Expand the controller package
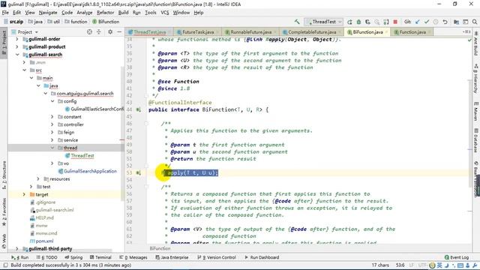Image resolution: width=480 pixels, height=270 pixels. [52, 124]
